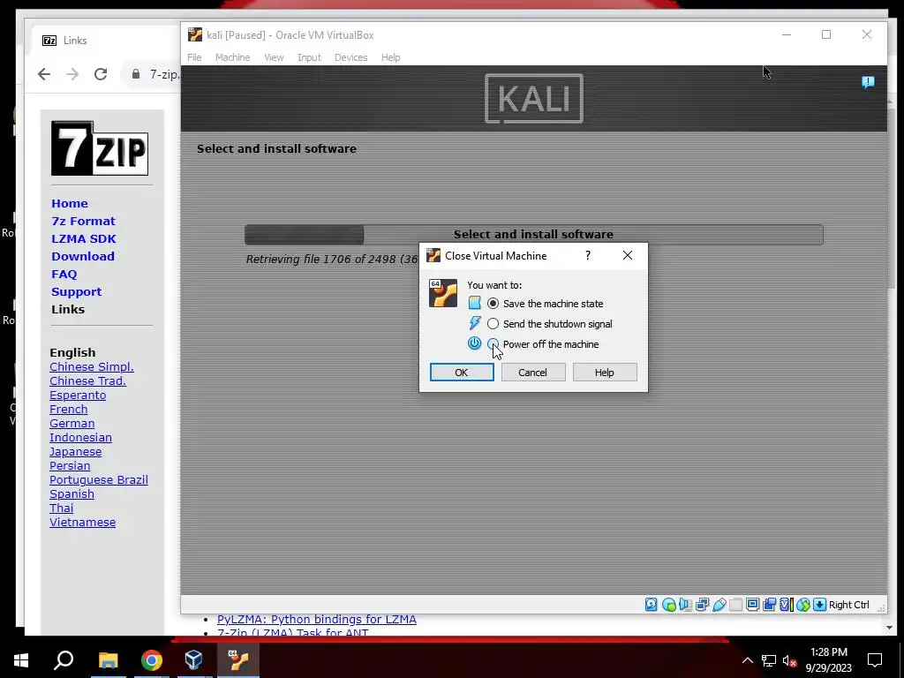904x678 pixels.
Task: Click the USB devices icon in status bar
Action: [x=719, y=605]
